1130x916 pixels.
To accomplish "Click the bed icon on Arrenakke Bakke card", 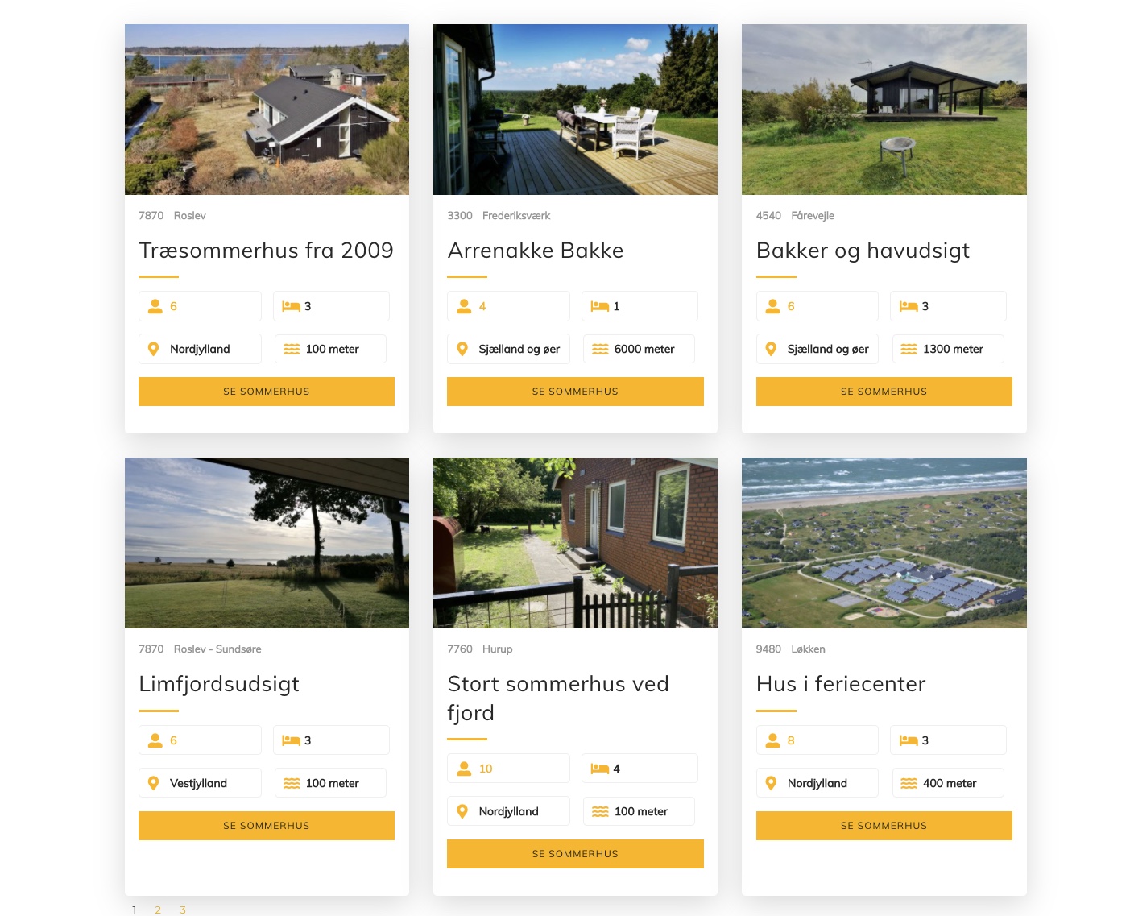I will 599,306.
